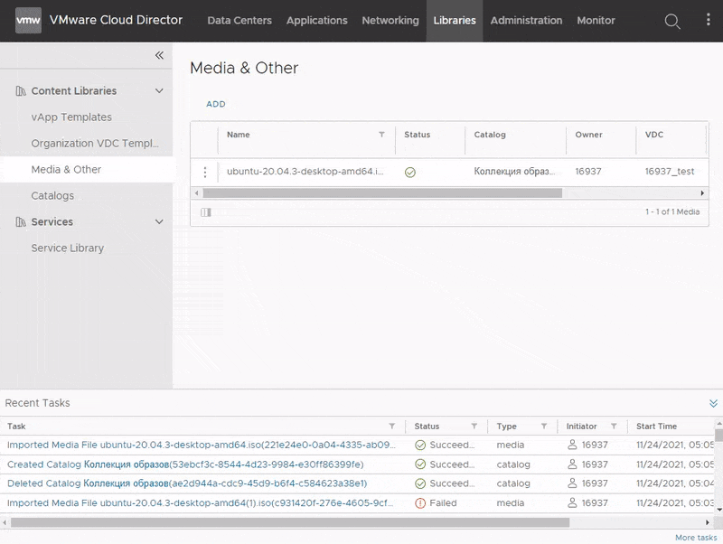Open the Created Catalog task link
This screenshot has width=723, height=544.
tap(185, 464)
